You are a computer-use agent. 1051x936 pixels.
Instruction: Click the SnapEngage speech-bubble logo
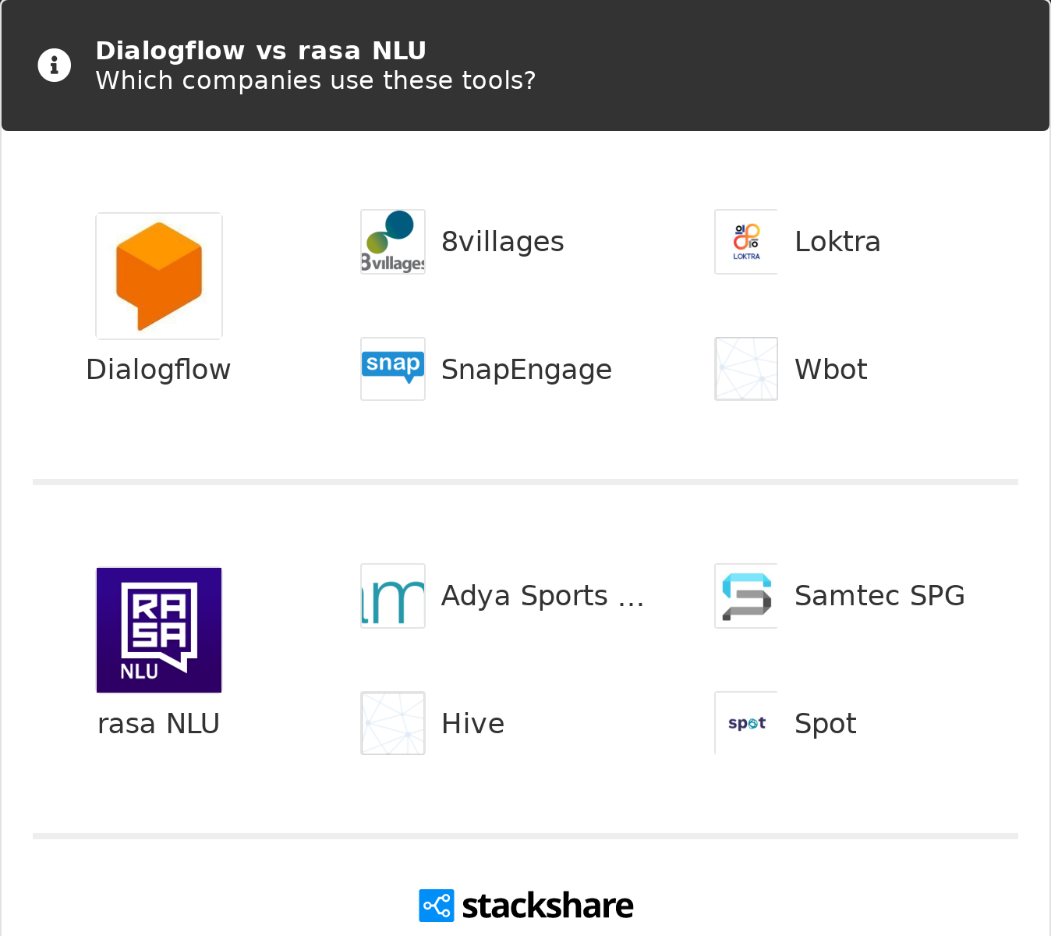click(392, 368)
